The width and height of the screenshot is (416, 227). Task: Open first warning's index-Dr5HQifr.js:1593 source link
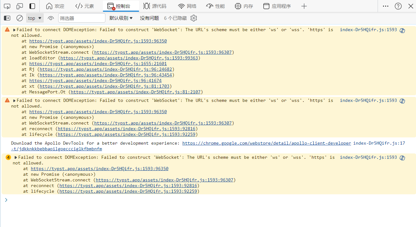click(x=368, y=30)
